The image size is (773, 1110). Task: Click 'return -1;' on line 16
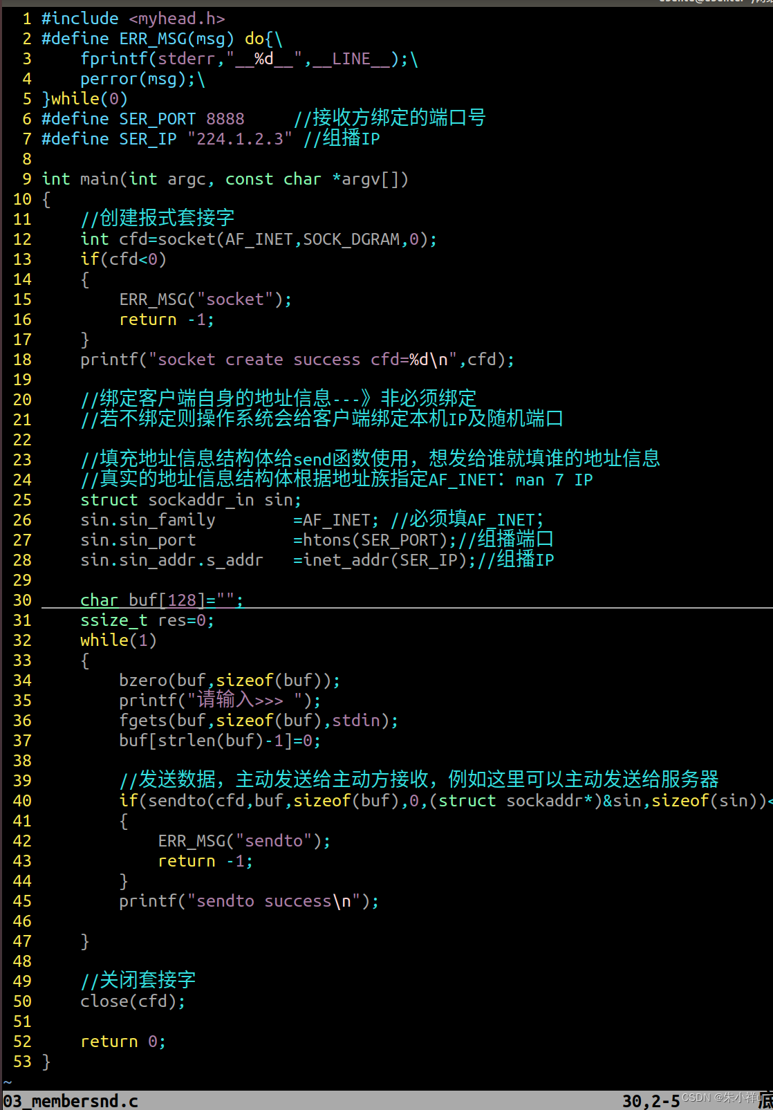[x=167, y=320]
